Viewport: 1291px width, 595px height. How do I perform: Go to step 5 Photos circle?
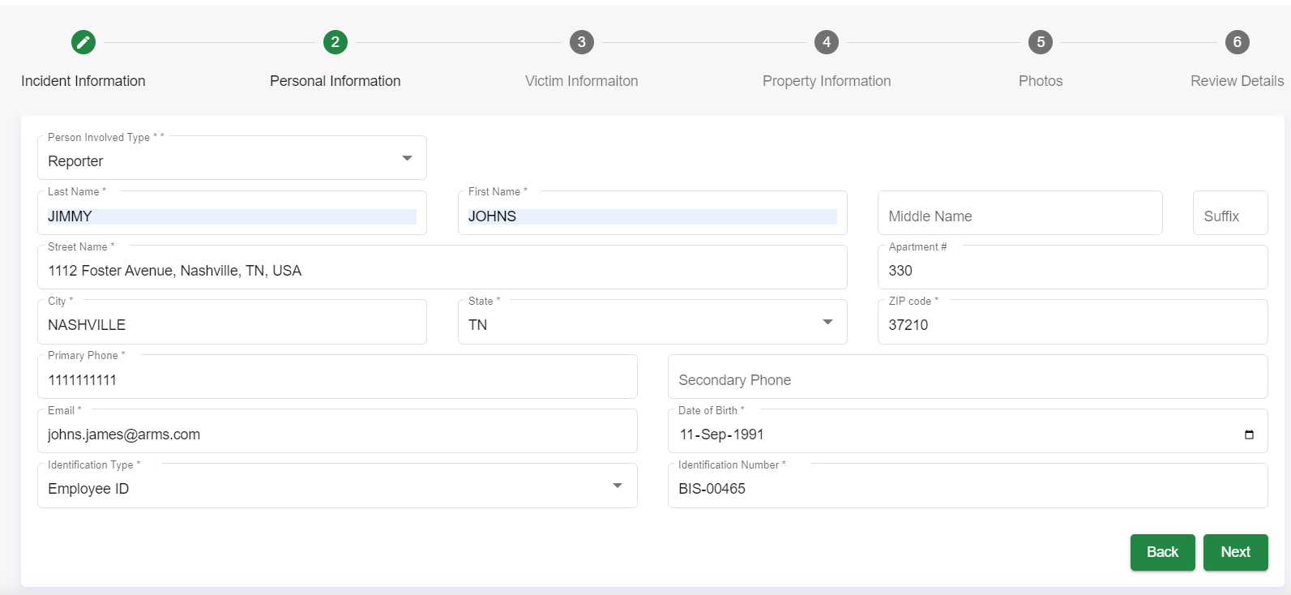pos(1041,42)
